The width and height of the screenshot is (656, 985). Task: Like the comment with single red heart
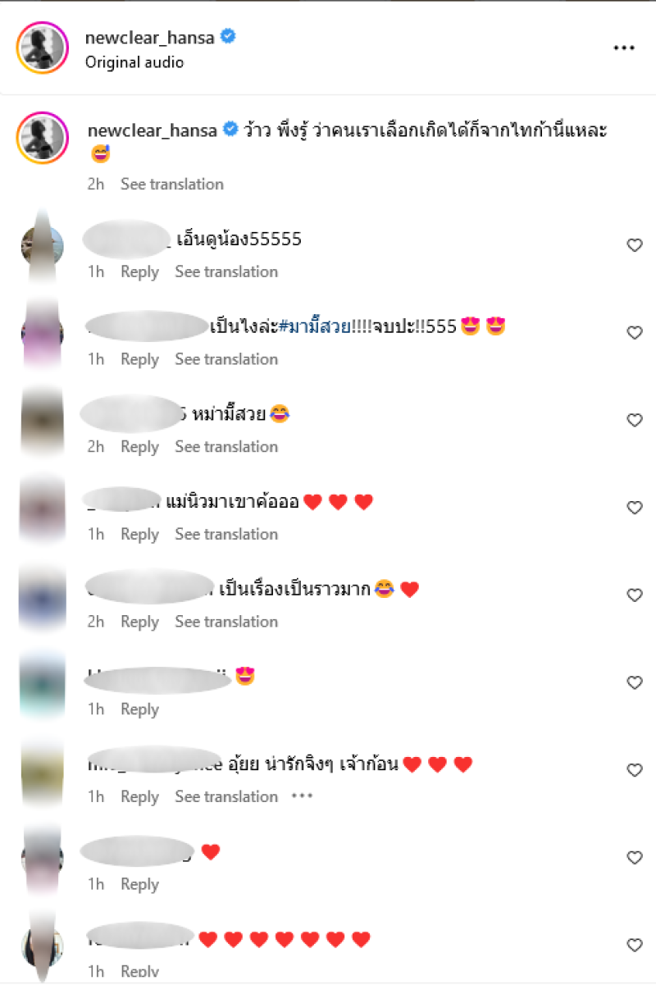click(635, 857)
